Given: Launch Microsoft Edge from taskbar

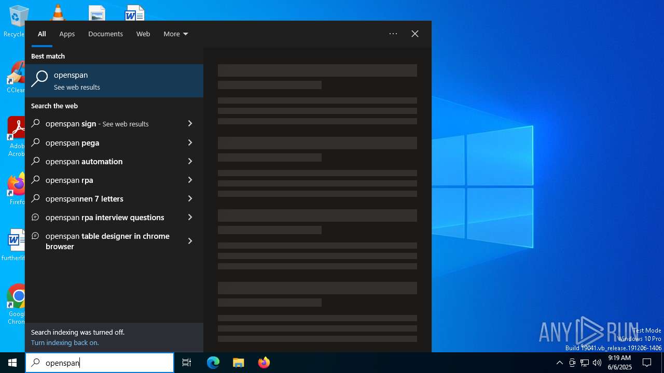Looking at the screenshot, I should (x=213, y=363).
